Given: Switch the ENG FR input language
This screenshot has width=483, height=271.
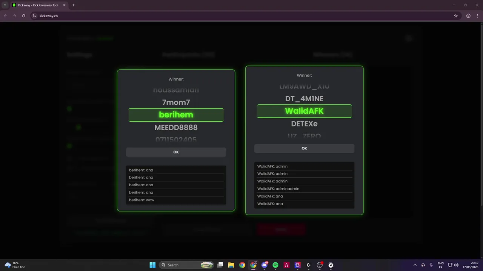Looking at the screenshot, I should (441, 265).
